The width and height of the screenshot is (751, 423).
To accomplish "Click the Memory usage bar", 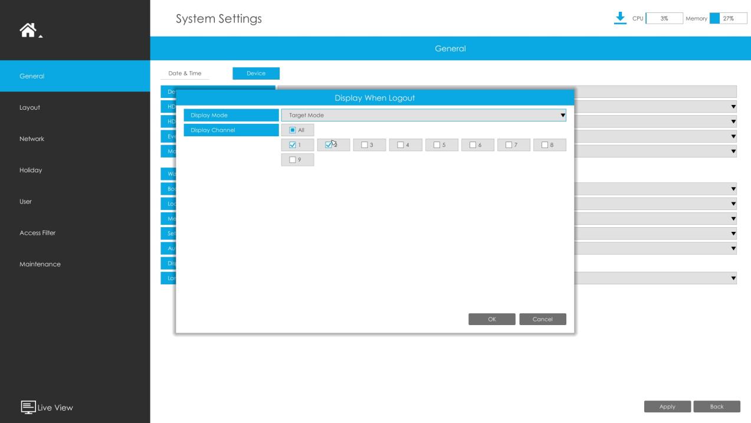I will (728, 18).
